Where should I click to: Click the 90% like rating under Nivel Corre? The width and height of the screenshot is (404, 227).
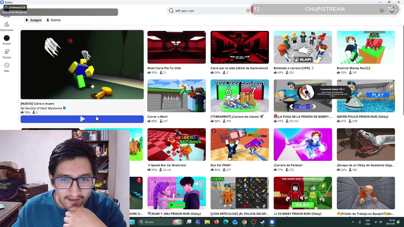pyautogui.click(x=152, y=73)
